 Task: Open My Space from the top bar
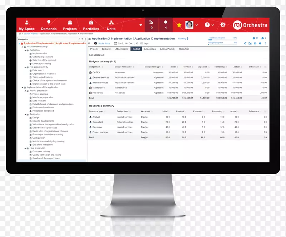[27, 25]
